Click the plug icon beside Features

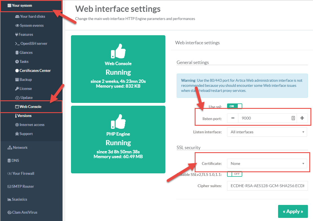point(17,34)
